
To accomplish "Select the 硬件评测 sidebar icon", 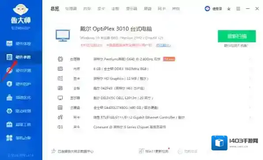I will pos(9,71).
